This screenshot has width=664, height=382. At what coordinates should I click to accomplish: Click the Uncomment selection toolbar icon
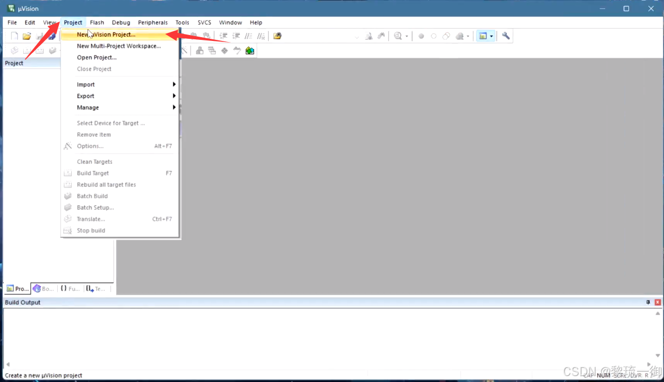pyautogui.click(x=261, y=36)
